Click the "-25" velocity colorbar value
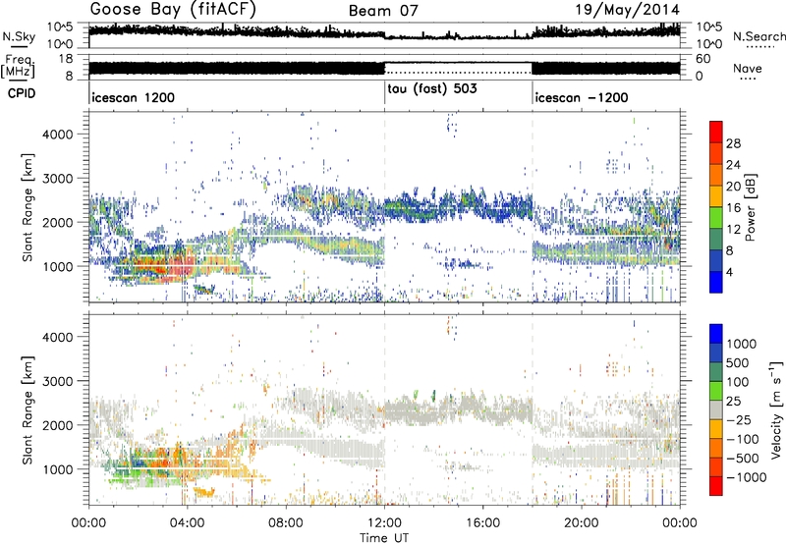Screen dimensions: 786x544 [x=739, y=420]
